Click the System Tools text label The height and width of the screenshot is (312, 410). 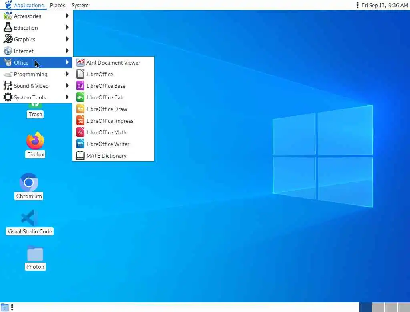30,97
